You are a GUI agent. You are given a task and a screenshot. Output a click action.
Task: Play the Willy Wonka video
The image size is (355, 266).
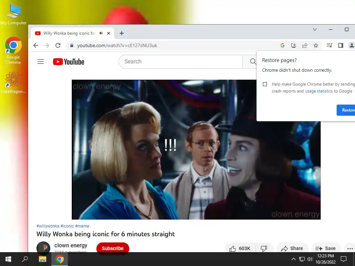(196, 150)
